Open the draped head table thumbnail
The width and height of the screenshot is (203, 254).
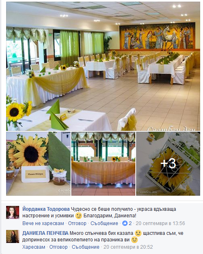point(103,163)
